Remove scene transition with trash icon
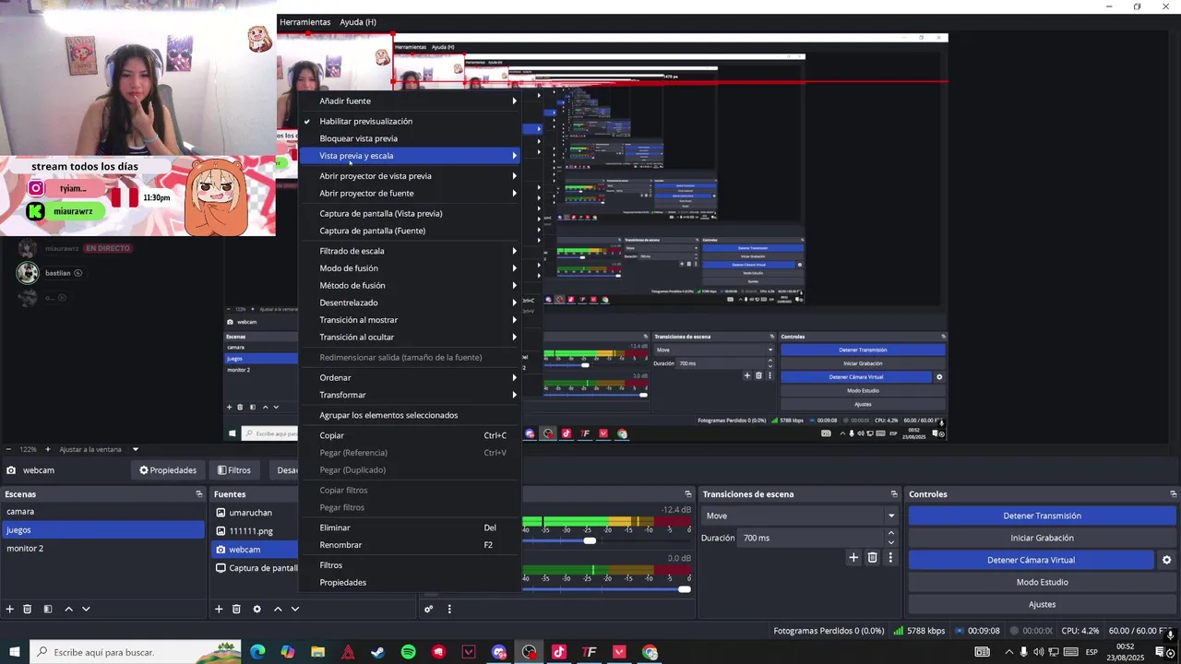The width and height of the screenshot is (1181, 664). (872, 557)
